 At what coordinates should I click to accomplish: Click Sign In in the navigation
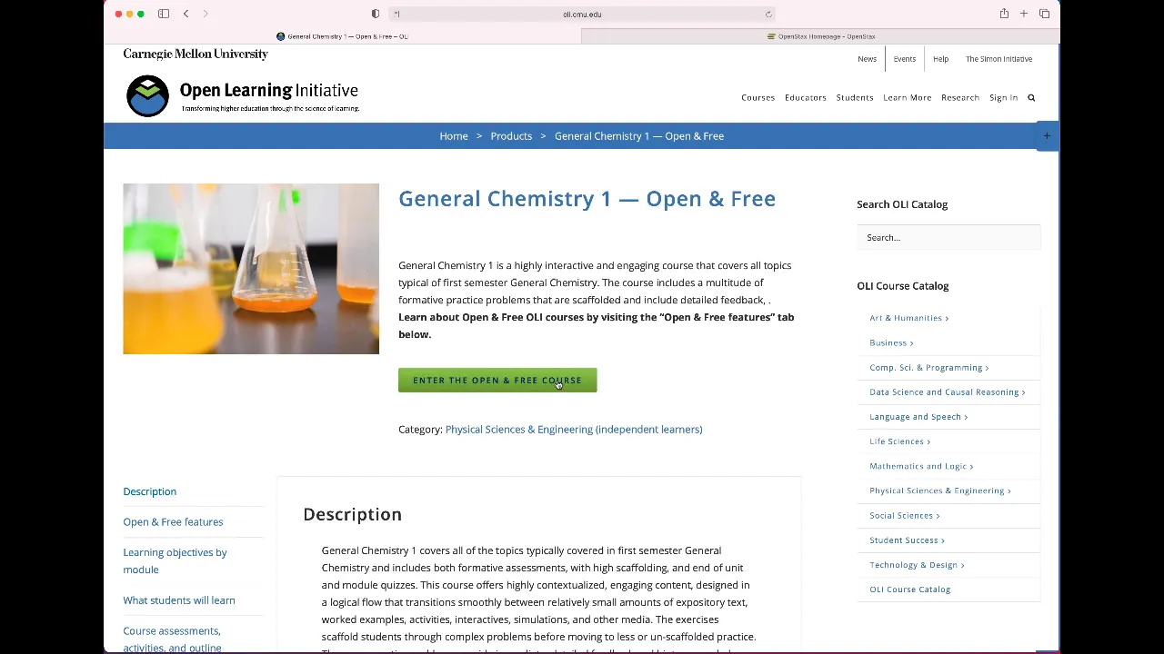tap(1003, 97)
